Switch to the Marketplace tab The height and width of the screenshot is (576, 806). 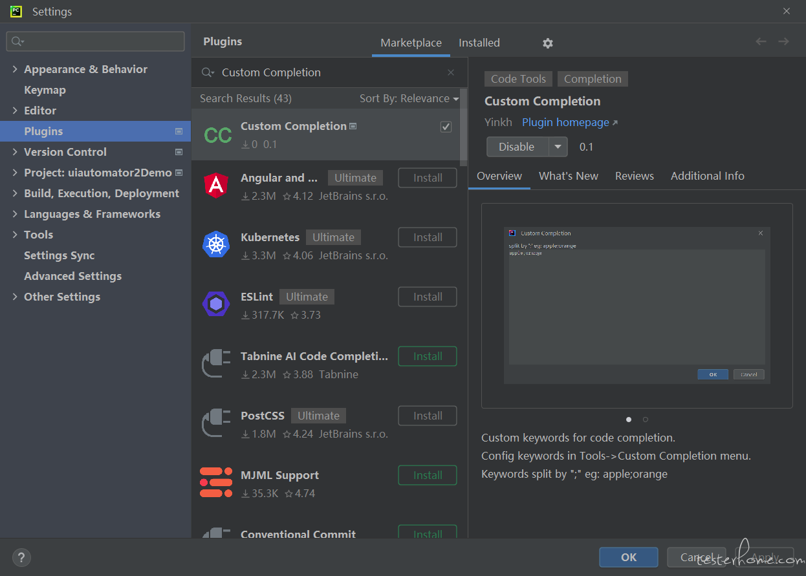pyautogui.click(x=411, y=43)
